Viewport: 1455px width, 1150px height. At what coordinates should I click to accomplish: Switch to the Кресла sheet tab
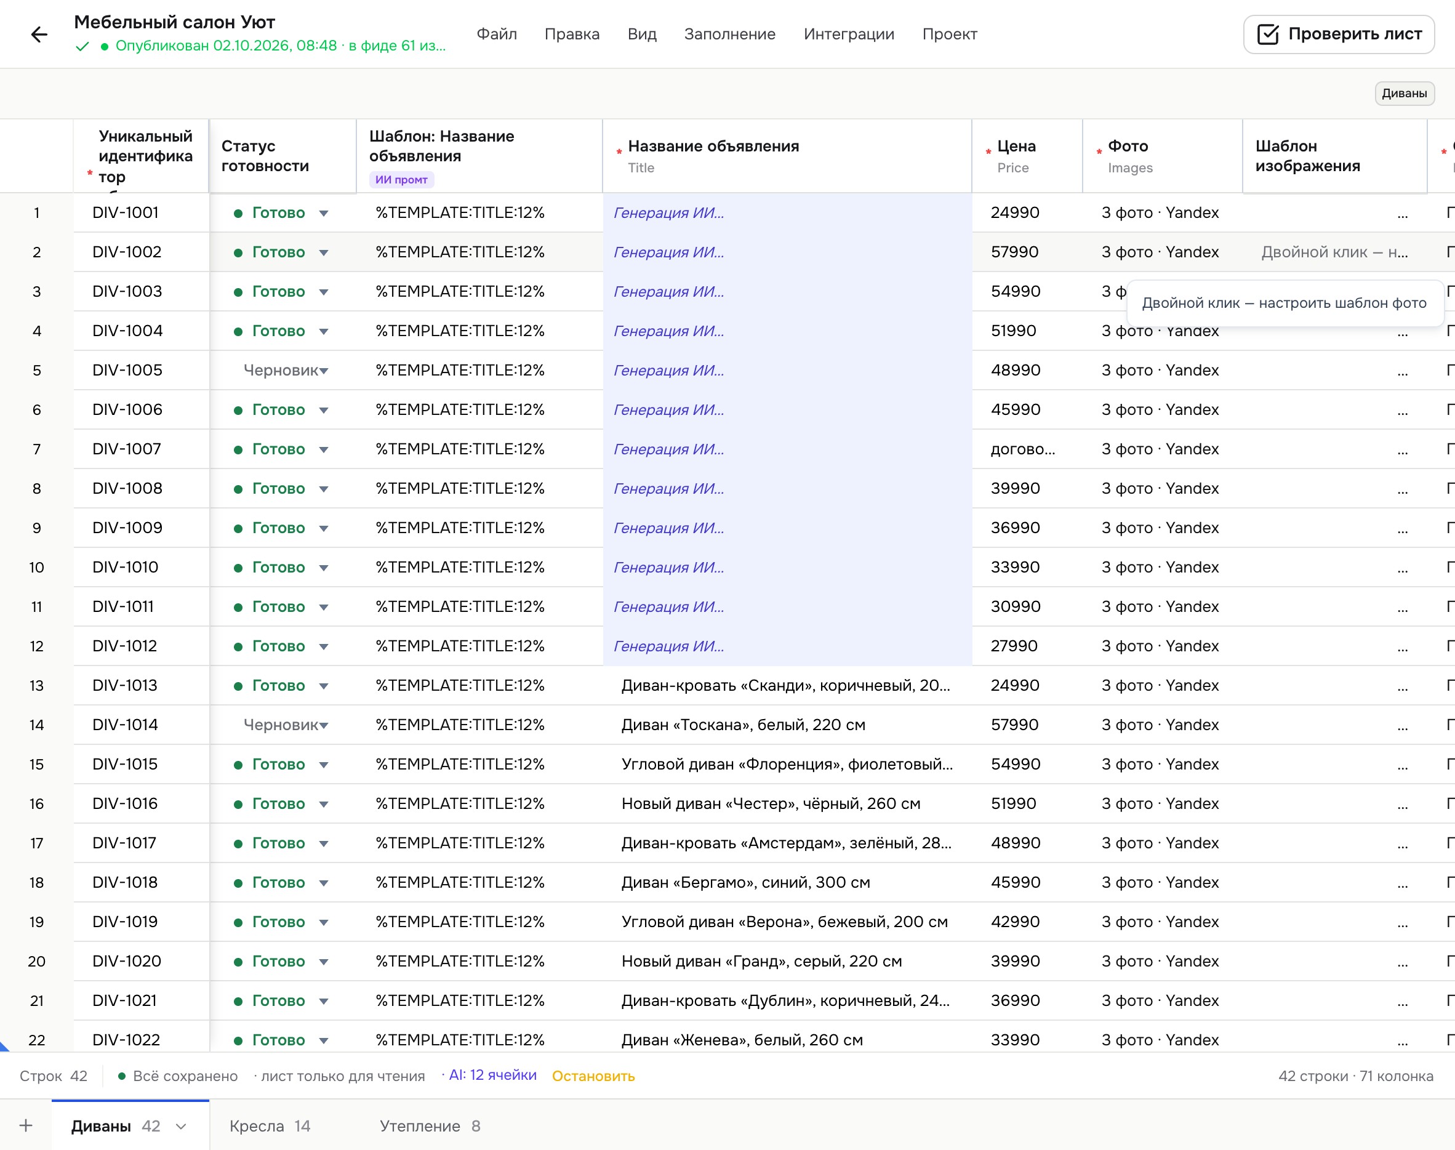click(x=270, y=1126)
